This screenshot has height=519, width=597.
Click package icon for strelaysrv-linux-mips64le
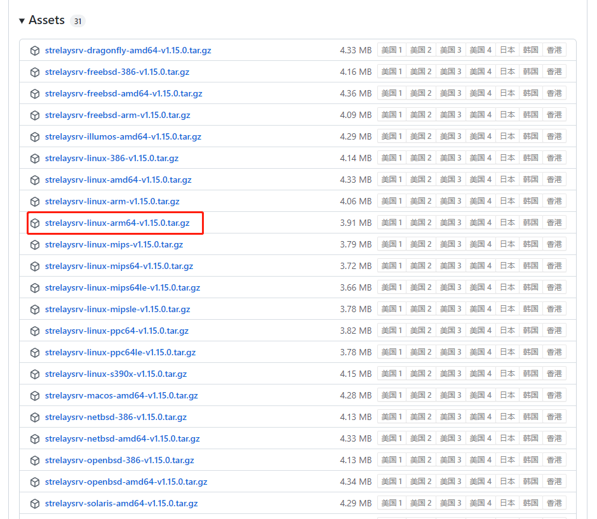[35, 288]
